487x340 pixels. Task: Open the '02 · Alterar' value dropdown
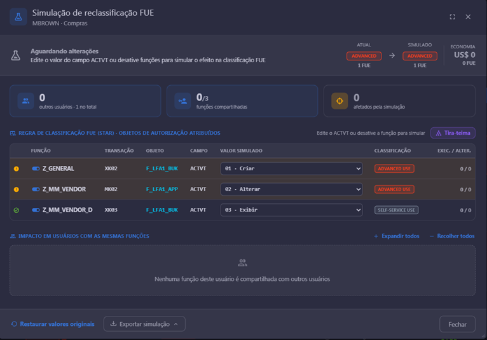(x=291, y=189)
